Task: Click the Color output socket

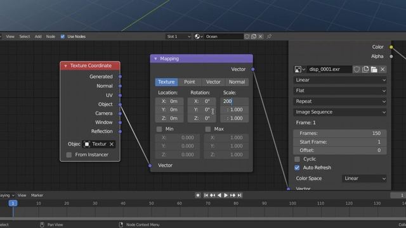Action: point(391,47)
